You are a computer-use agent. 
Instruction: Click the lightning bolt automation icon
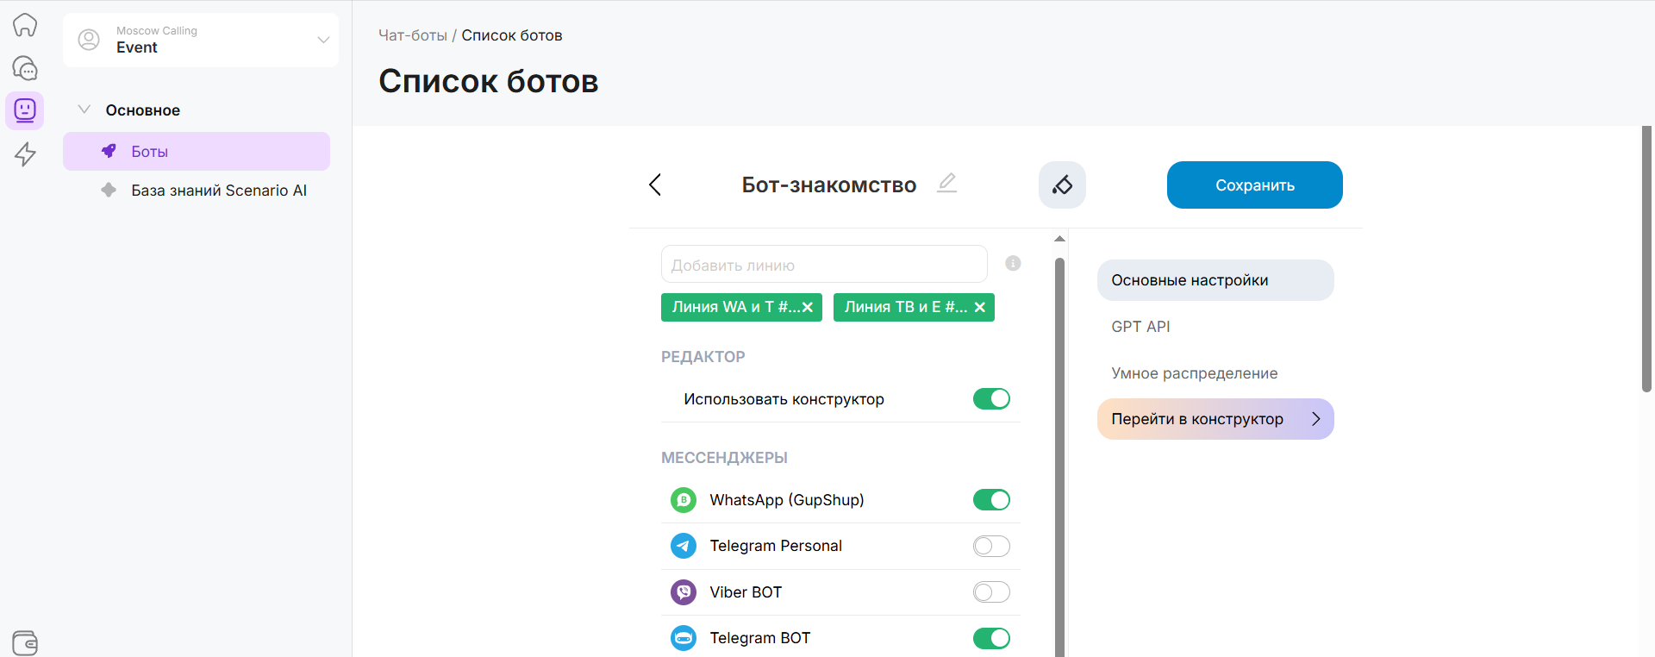point(25,154)
